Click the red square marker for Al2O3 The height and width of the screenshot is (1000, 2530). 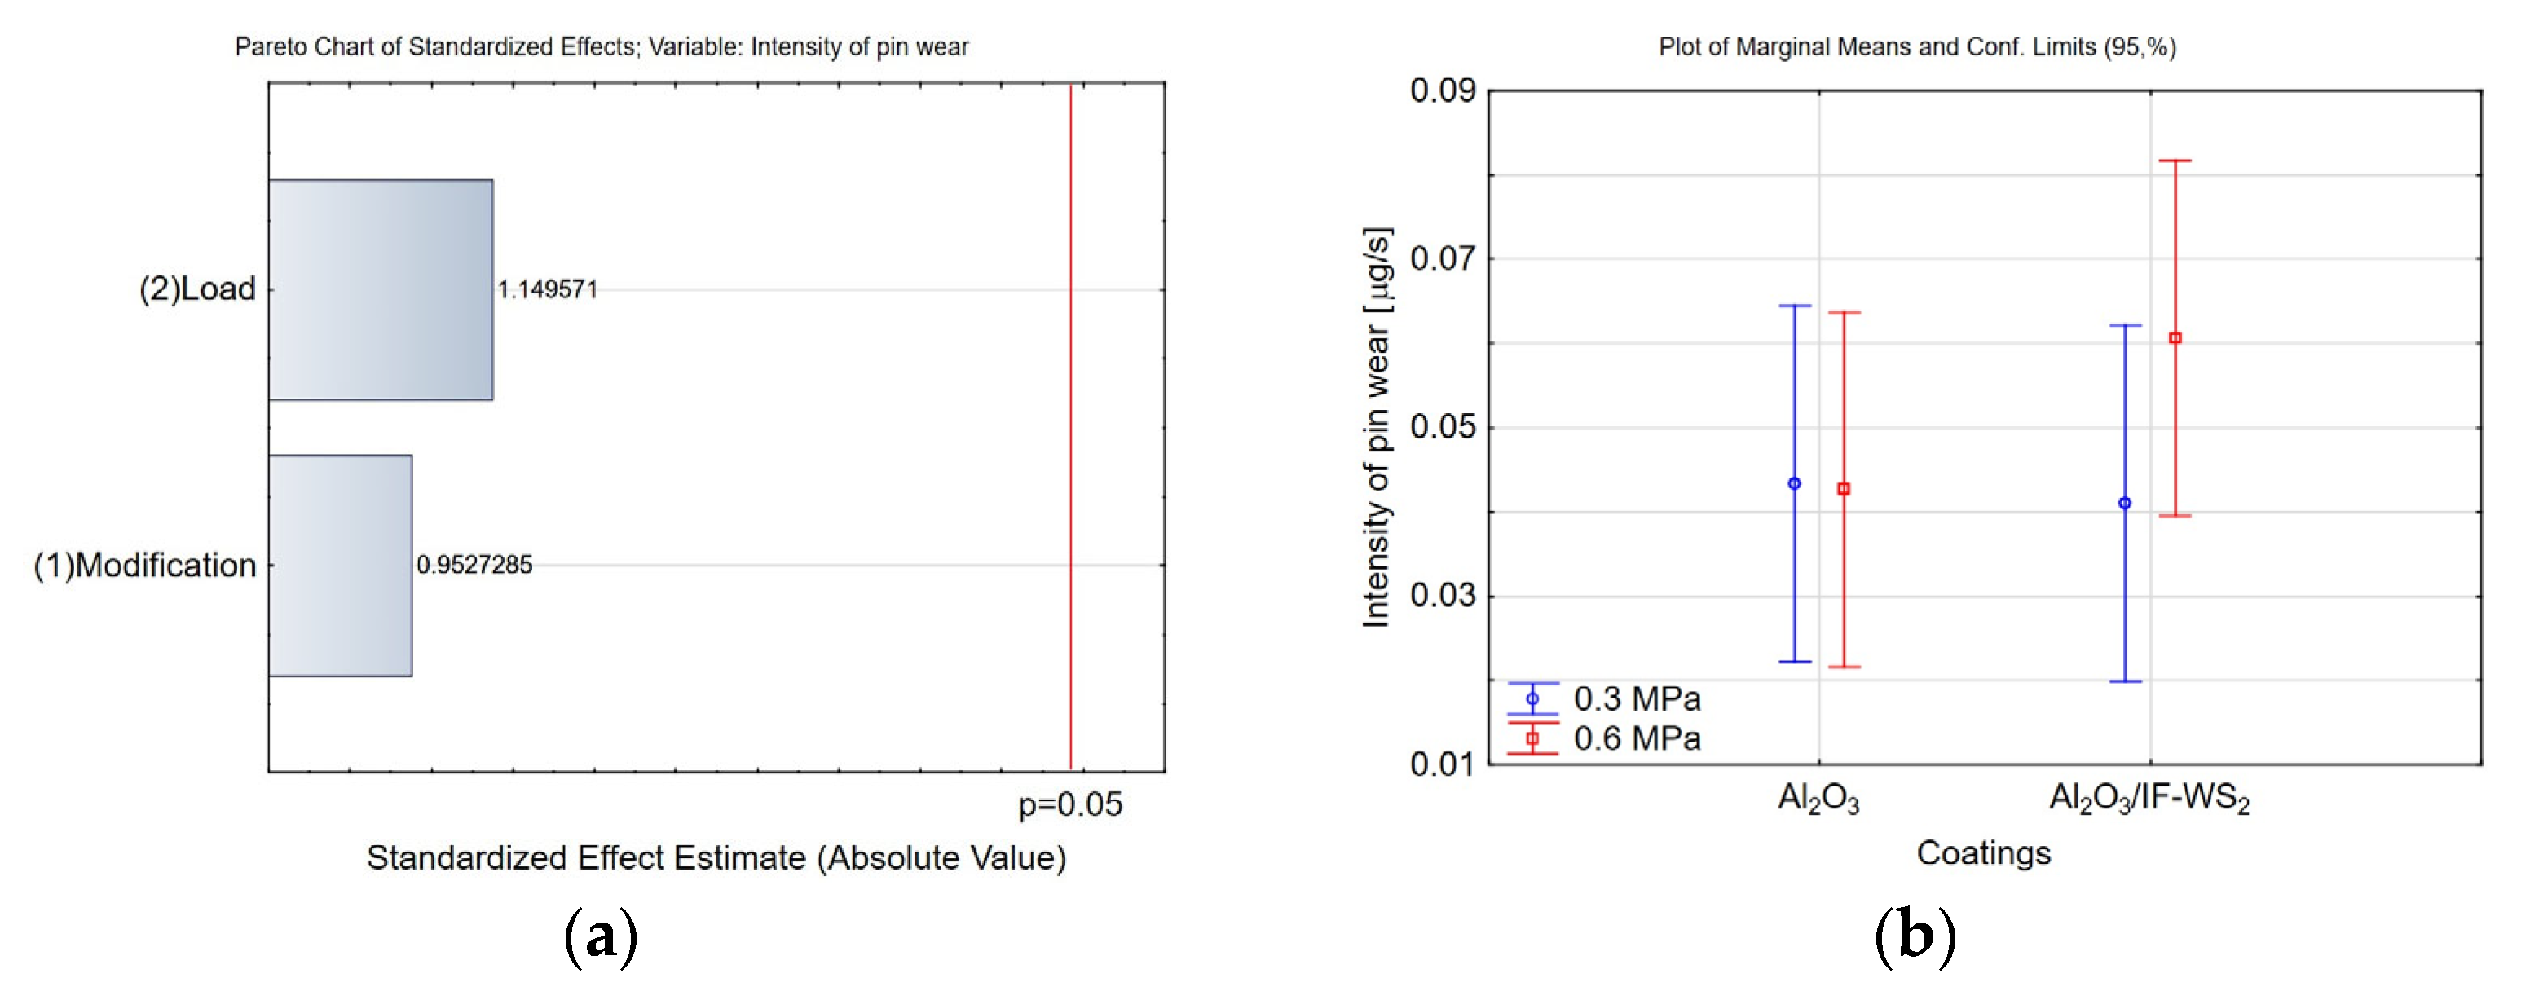pyautogui.click(x=1844, y=488)
